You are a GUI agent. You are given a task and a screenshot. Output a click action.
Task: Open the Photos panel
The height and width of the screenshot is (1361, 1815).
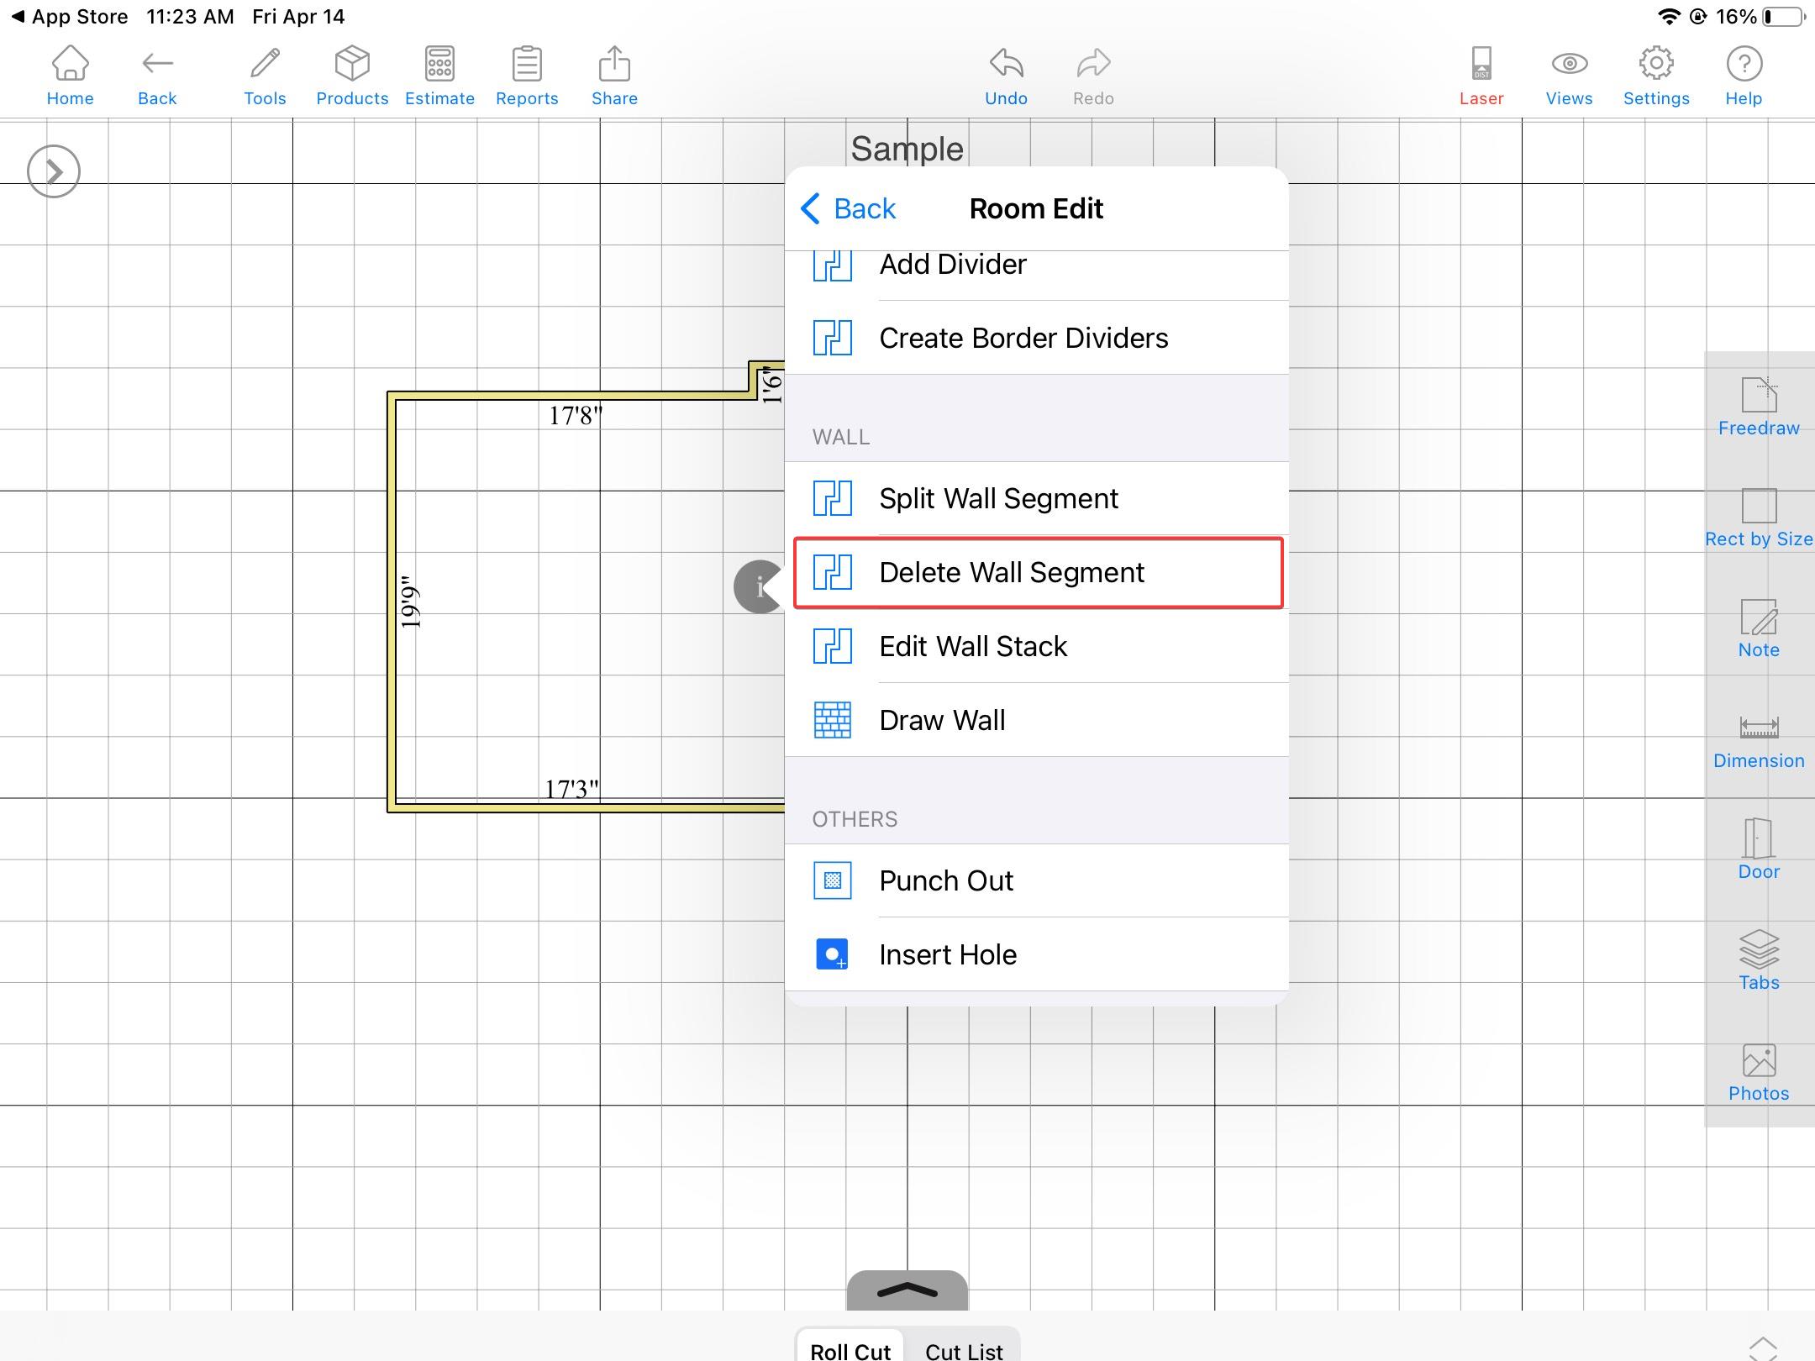pyautogui.click(x=1758, y=1072)
